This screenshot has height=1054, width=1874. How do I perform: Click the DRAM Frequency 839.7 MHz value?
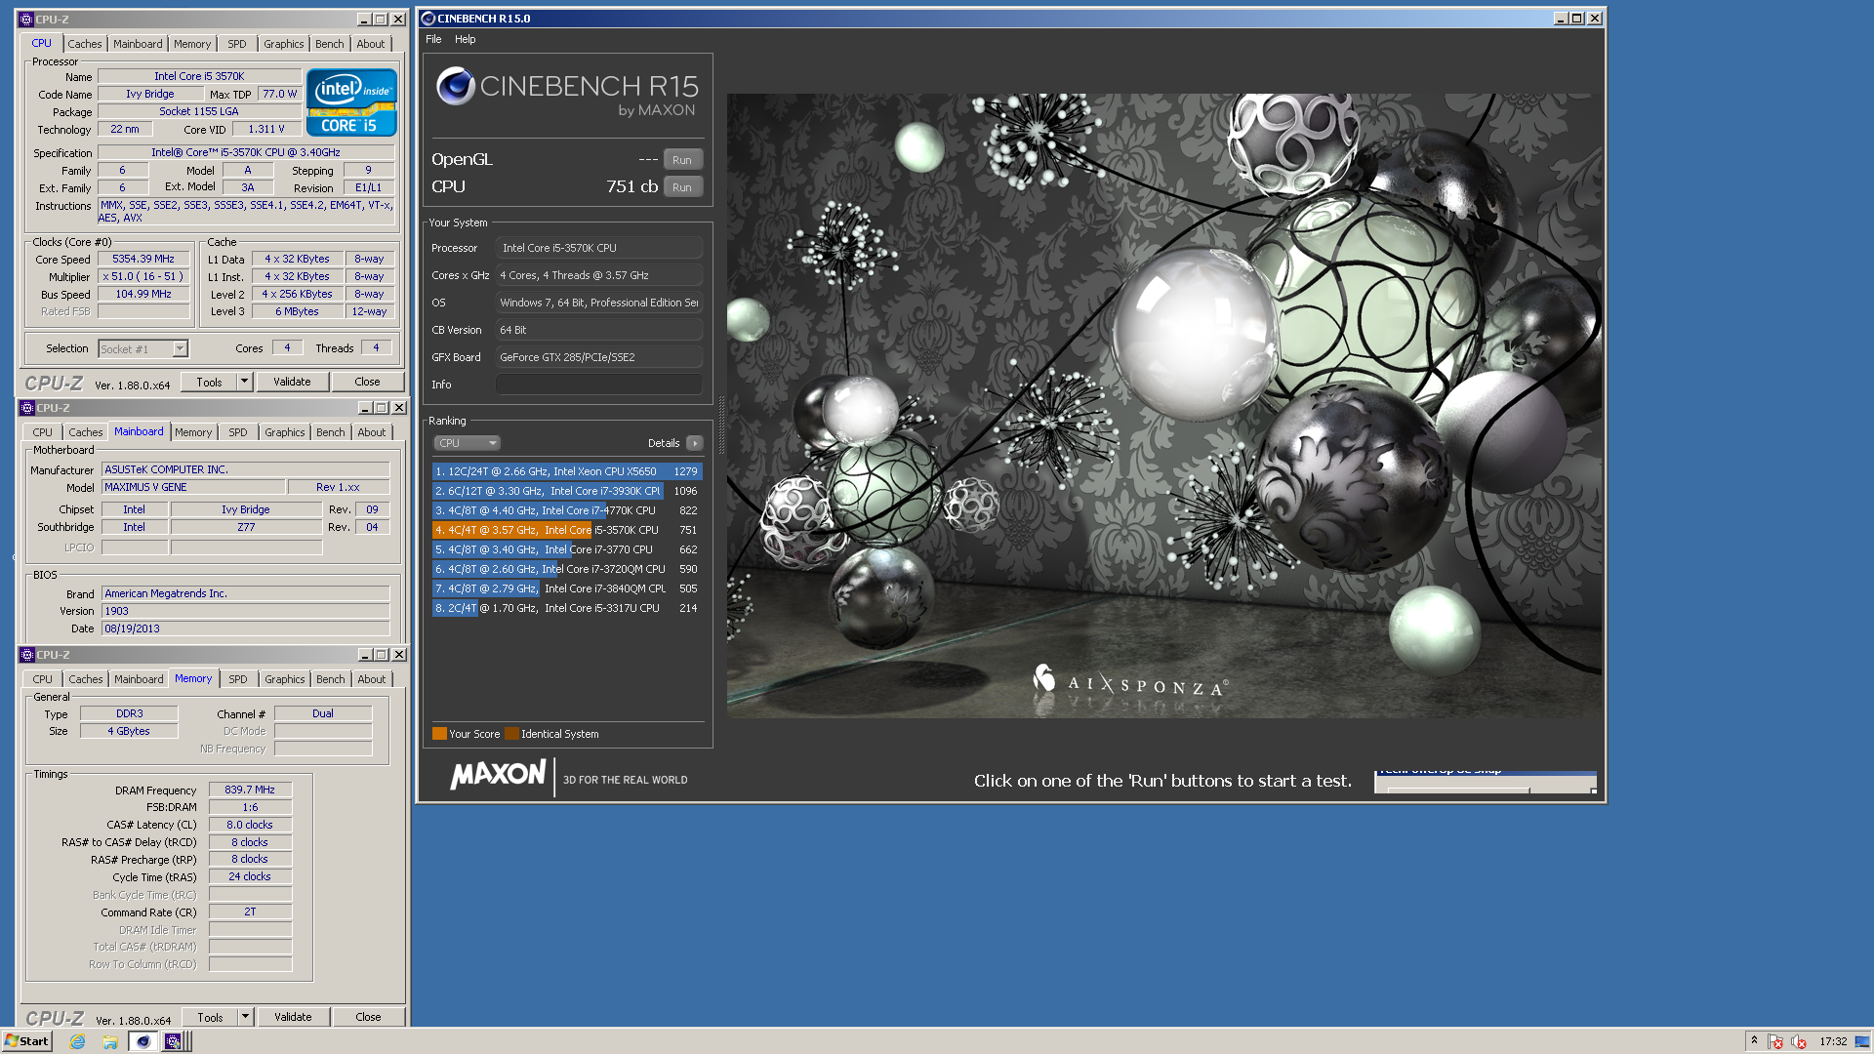(250, 790)
